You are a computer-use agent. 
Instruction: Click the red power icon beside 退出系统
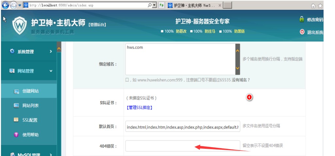[302, 32]
